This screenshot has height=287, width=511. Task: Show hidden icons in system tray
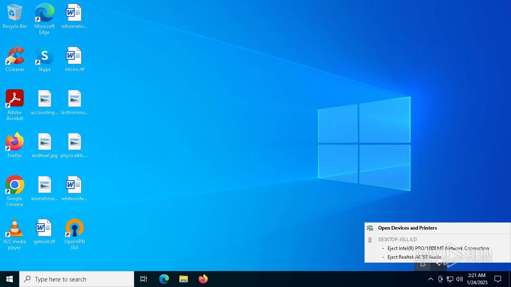[x=430, y=279]
